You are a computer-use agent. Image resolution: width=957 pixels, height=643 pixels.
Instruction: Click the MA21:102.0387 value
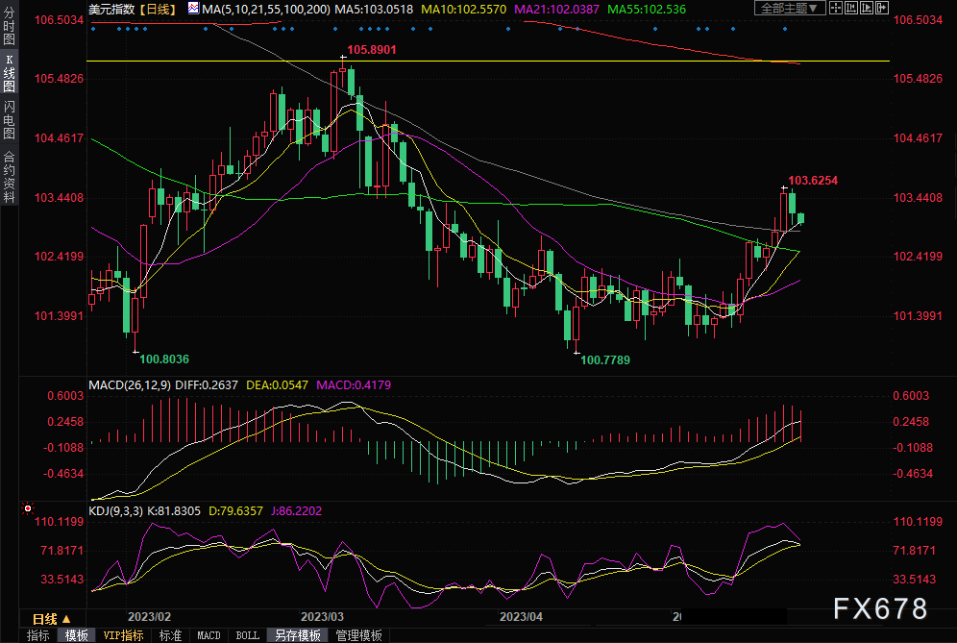(556, 10)
